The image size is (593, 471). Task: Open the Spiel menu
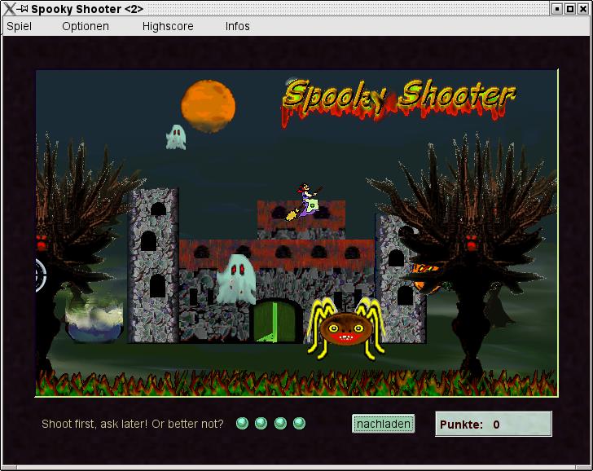click(20, 26)
